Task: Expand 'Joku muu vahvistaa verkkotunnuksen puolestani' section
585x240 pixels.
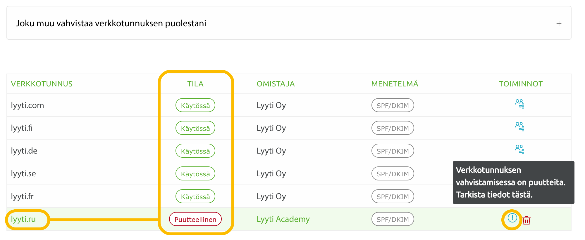Action: point(111,23)
